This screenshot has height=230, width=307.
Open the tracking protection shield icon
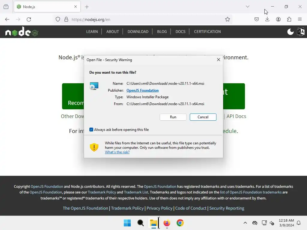coord(58,19)
